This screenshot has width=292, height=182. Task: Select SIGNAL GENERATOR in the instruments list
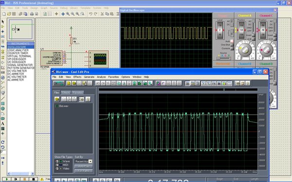click(20, 65)
